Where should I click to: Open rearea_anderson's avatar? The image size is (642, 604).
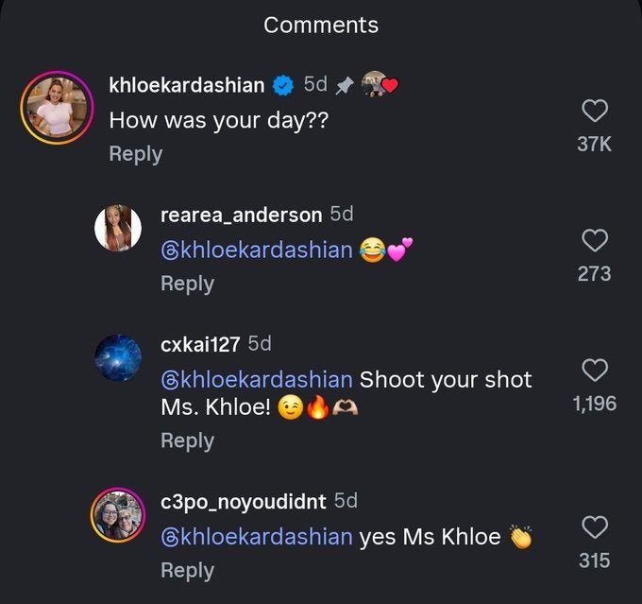click(118, 228)
